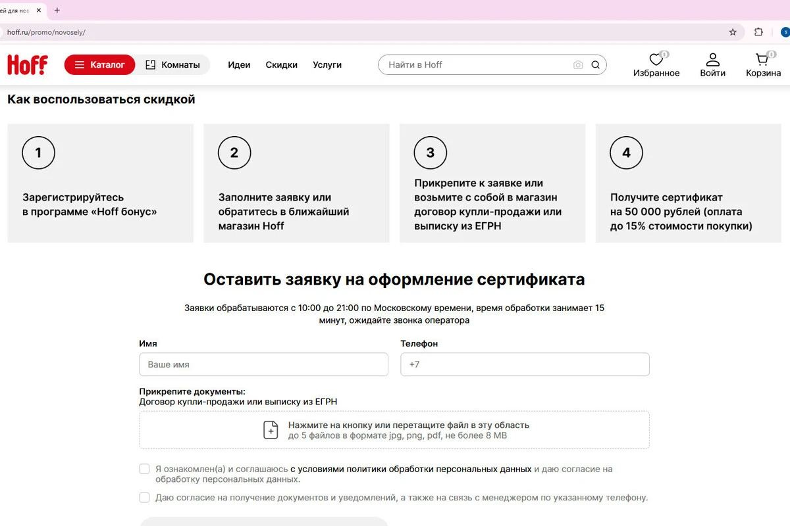The image size is (790, 526).
Task: Click the 'Ваше имя' name field
Action: point(263,364)
